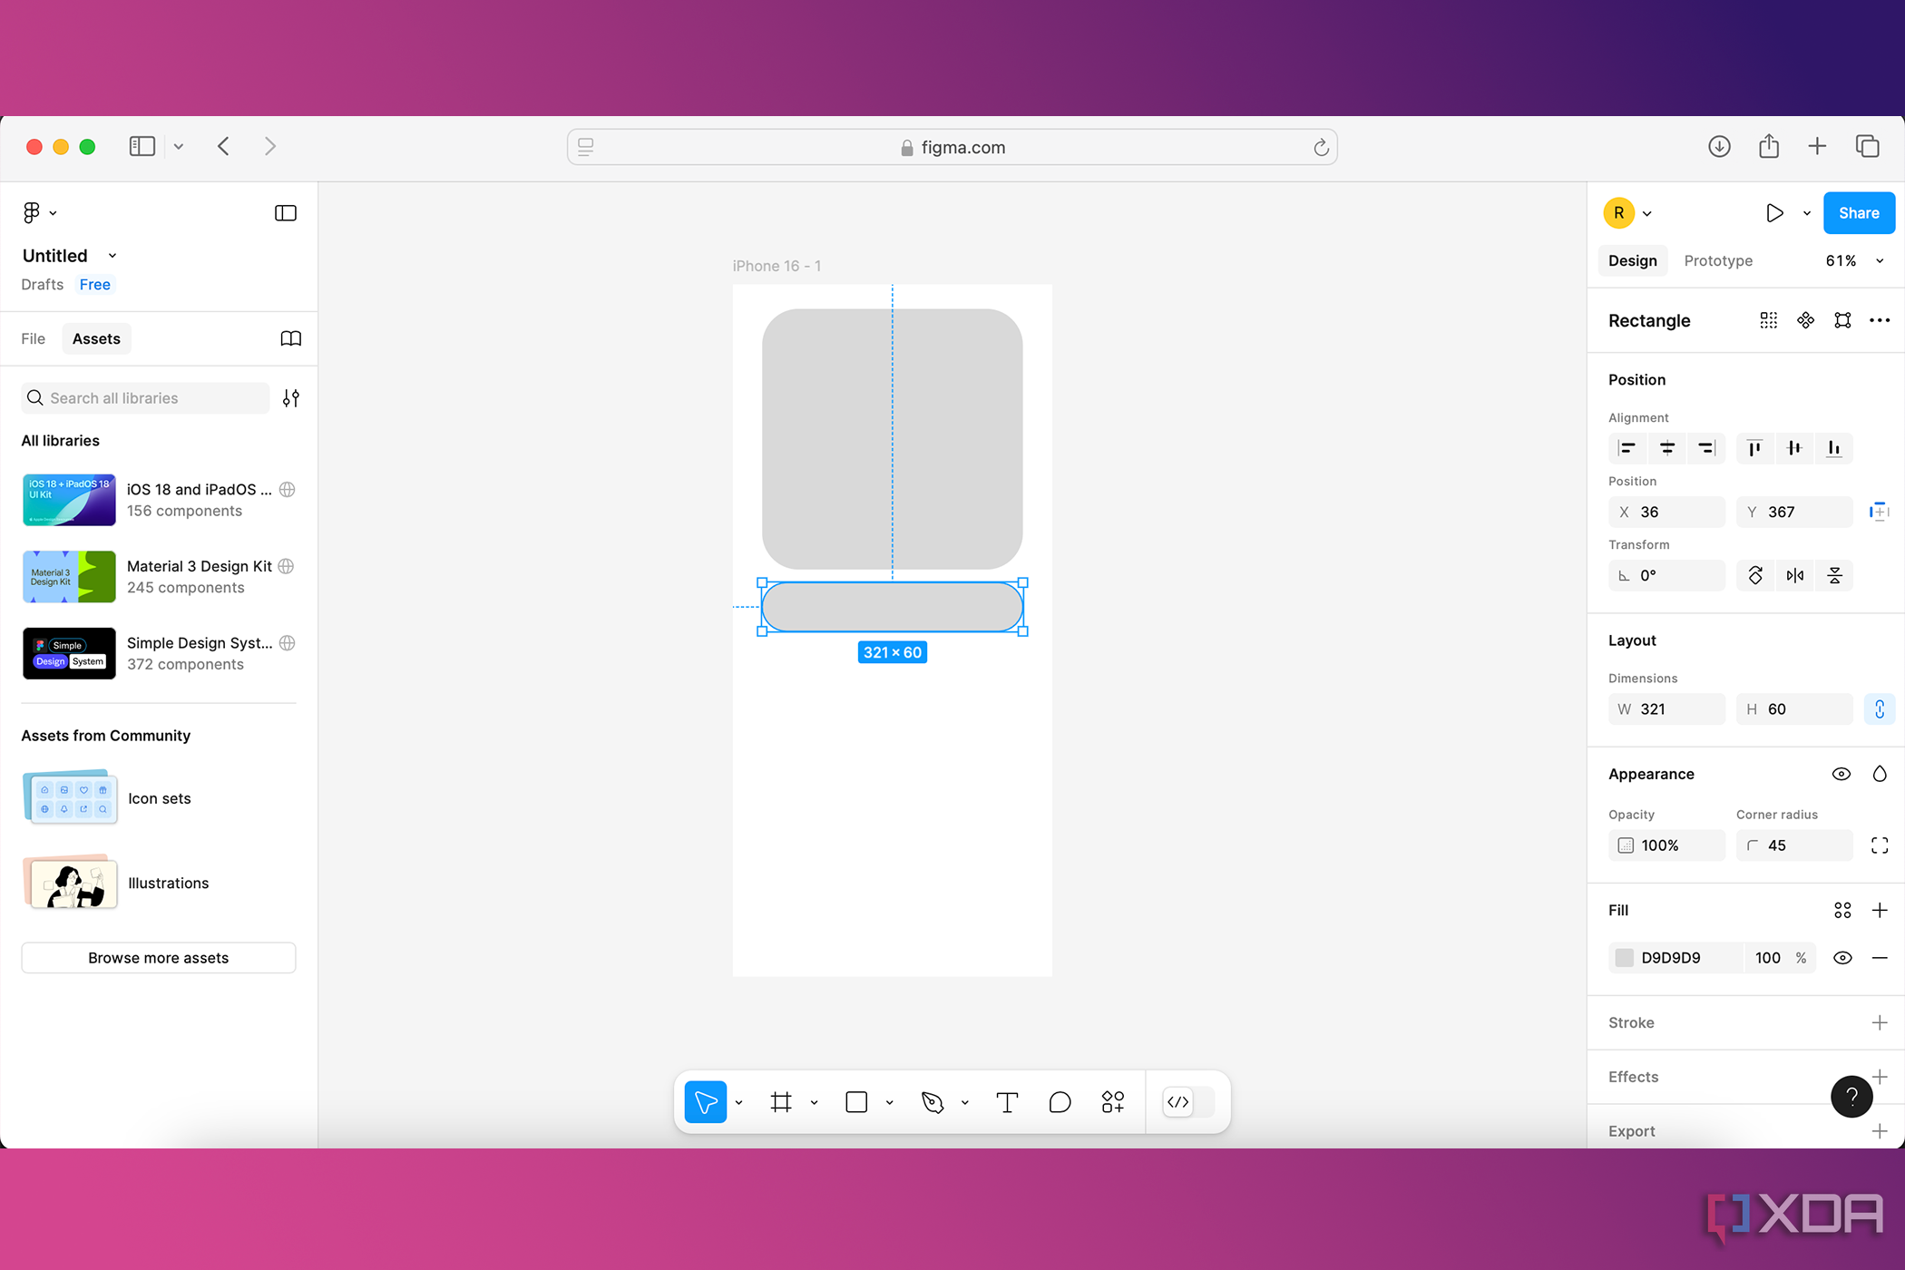Image resolution: width=1905 pixels, height=1270 pixels.
Task: Open the Code view panel
Action: [x=1177, y=1101]
